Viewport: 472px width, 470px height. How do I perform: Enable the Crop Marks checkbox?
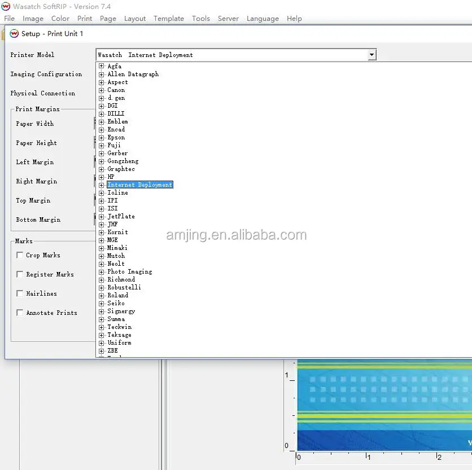click(20, 255)
